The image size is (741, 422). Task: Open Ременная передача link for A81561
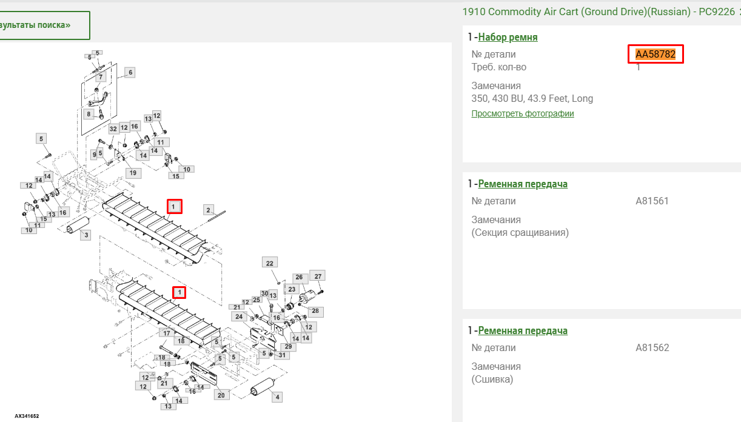coord(523,184)
